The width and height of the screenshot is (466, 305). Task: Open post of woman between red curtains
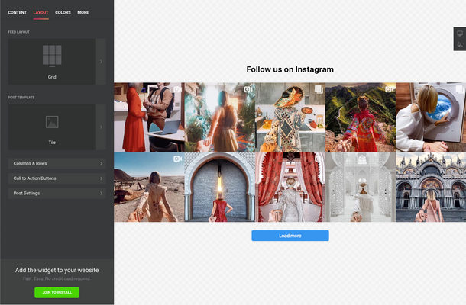(x=290, y=188)
